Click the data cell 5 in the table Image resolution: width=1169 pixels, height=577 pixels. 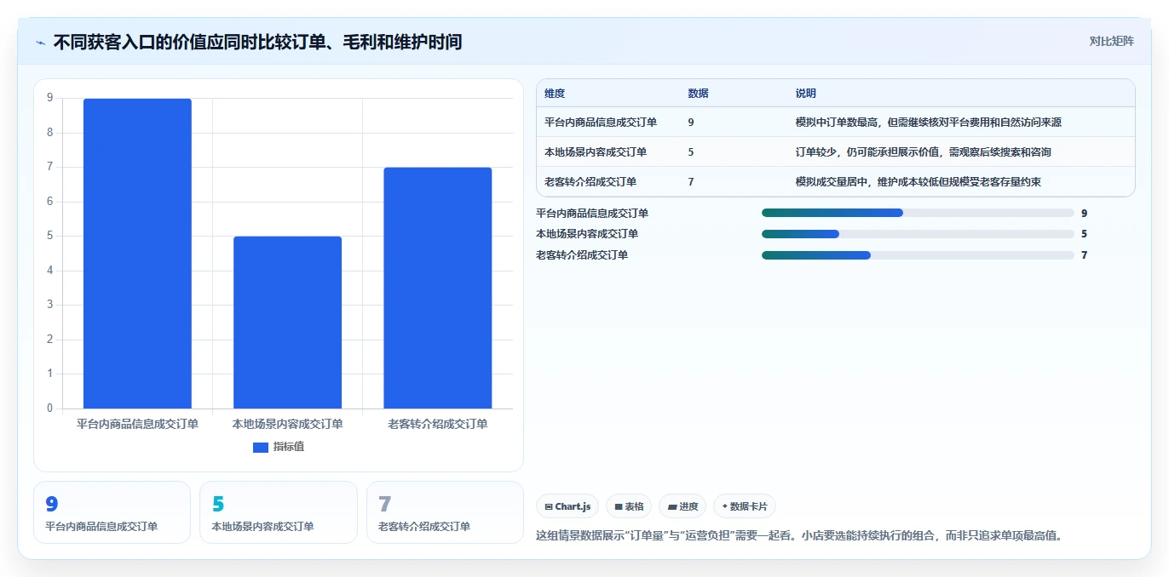pyautogui.click(x=691, y=151)
